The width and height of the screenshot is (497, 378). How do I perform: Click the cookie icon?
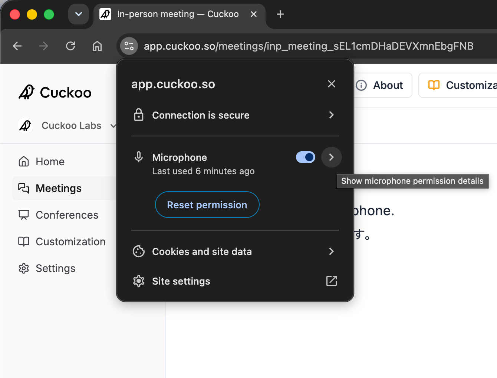pyautogui.click(x=139, y=251)
